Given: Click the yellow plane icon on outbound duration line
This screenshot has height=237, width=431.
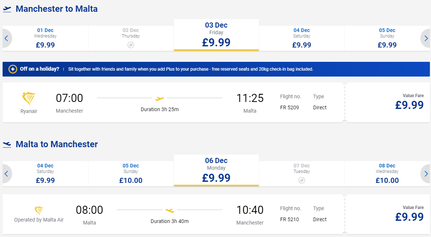Looking at the screenshot, I should (x=160, y=98).
